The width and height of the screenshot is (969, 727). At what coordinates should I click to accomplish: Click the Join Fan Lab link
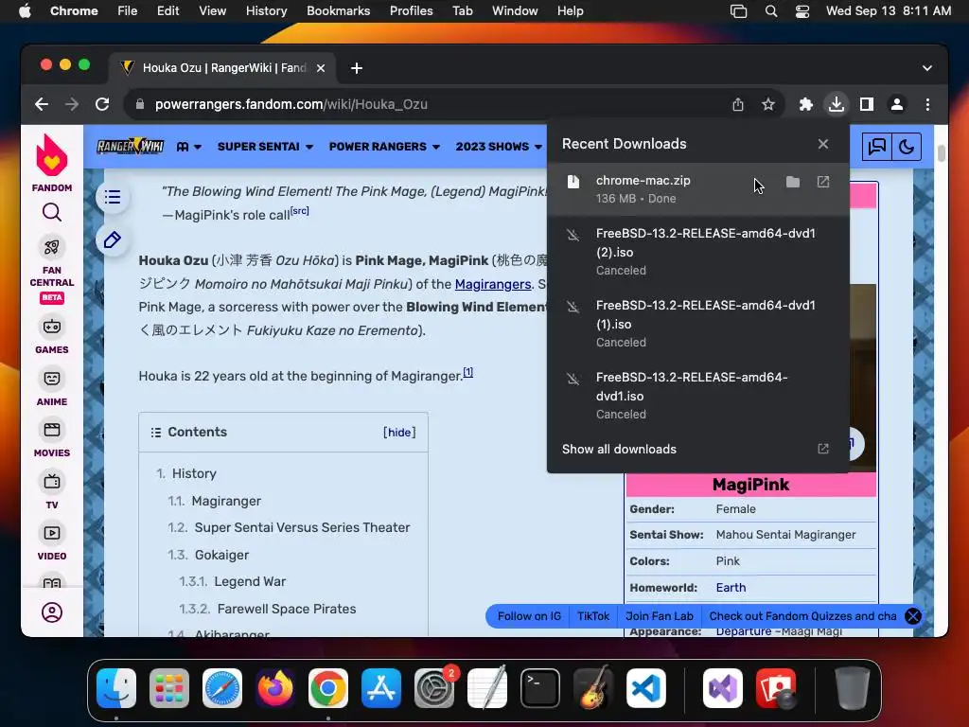point(660,616)
